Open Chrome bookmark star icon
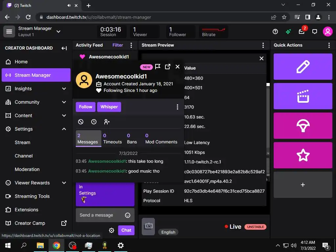 [x=284, y=17]
